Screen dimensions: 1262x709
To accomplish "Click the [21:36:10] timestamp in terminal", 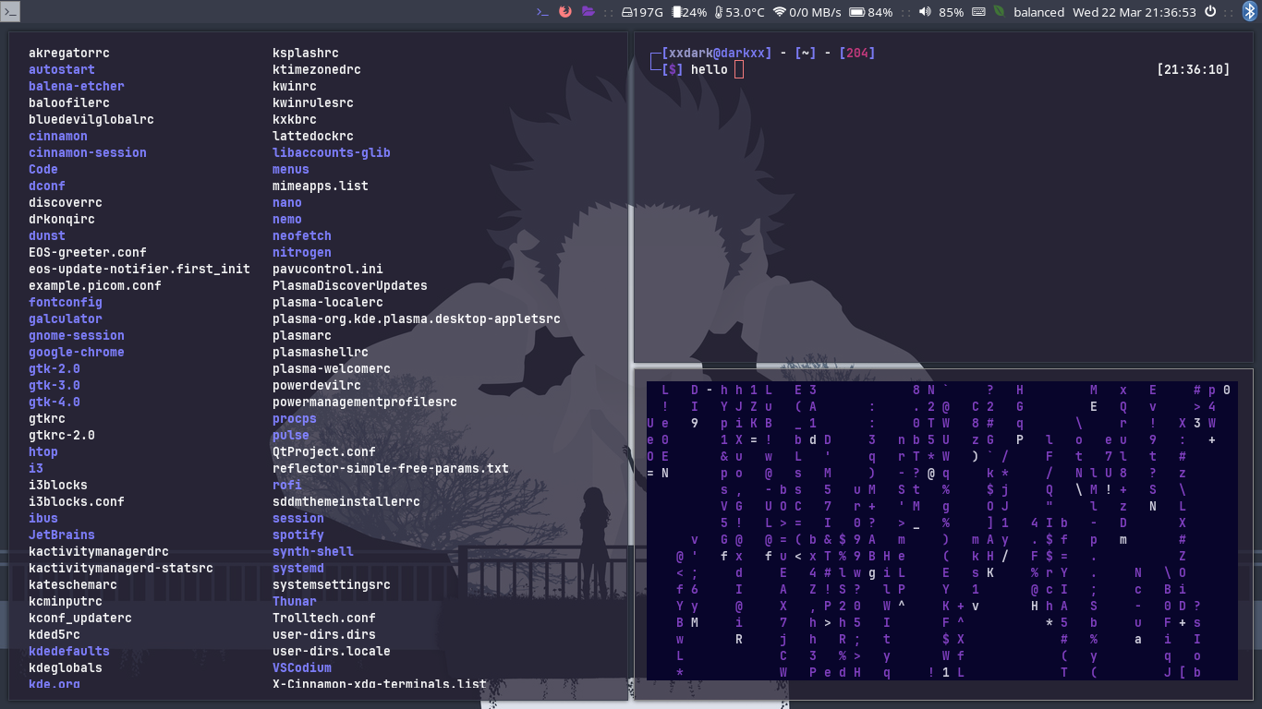I will [x=1193, y=69].
